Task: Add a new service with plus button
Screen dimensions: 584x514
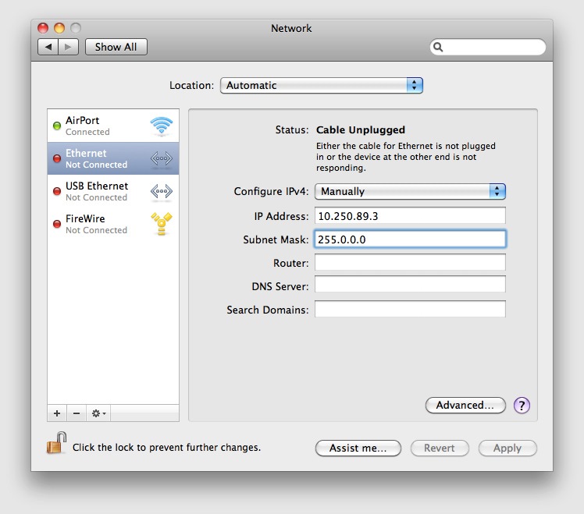Action: pyautogui.click(x=57, y=413)
